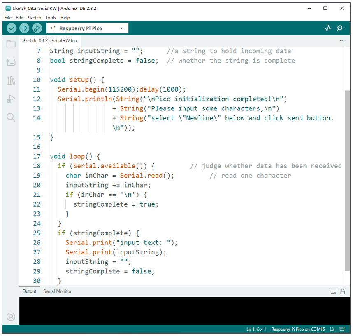Click line number 10 in the gutter
353x336 pixels.
37,80
